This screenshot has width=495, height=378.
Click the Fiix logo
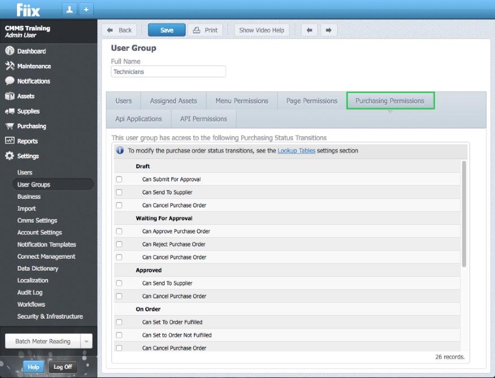[x=28, y=10]
